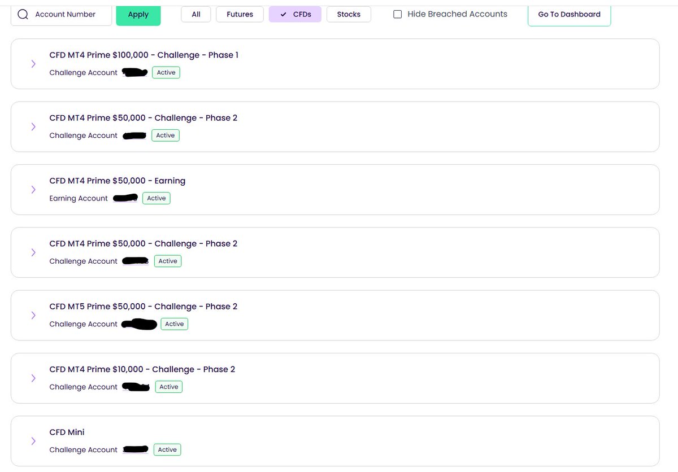Screen dimensions: 678x472
Task: Enable Hide Breached Accounts checkbox
Action: [398, 14]
